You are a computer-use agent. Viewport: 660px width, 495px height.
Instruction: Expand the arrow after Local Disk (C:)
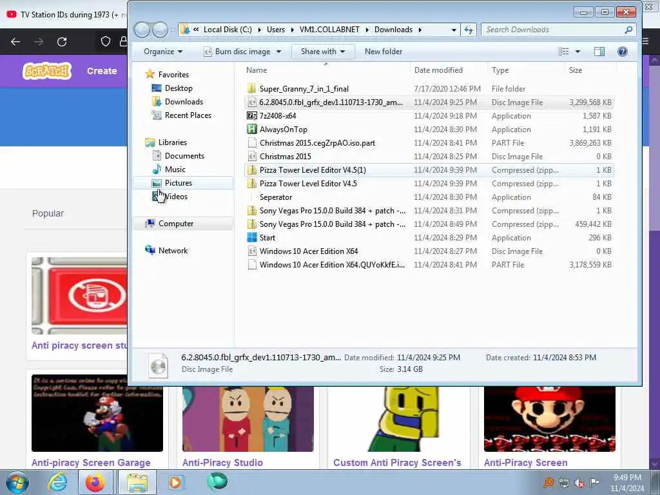click(x=259, y=30)
